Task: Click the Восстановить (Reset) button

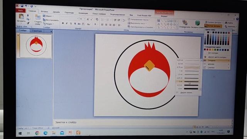Action: (51, 20)
